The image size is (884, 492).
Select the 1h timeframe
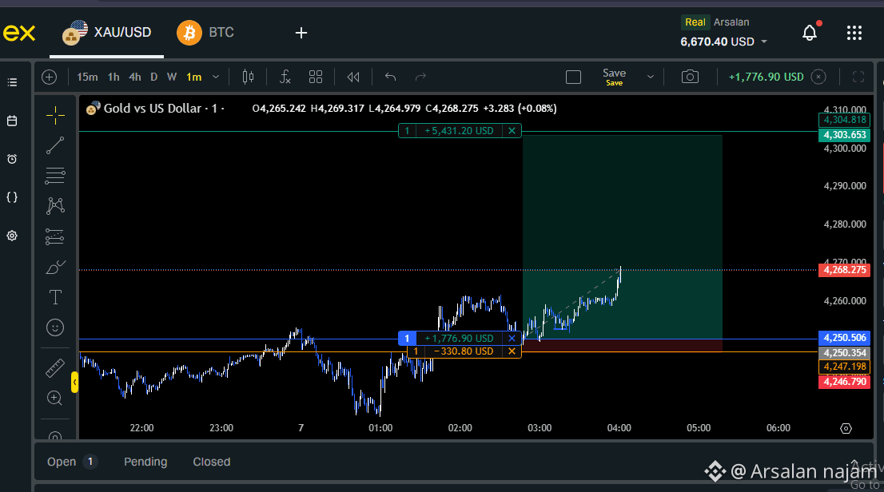click(x=113, y=77)
